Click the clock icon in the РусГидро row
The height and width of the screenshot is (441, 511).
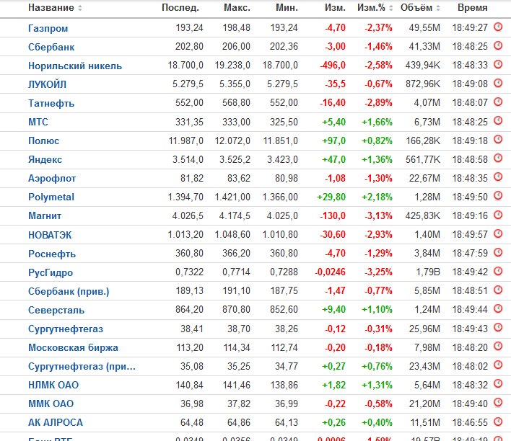point(498,271)
